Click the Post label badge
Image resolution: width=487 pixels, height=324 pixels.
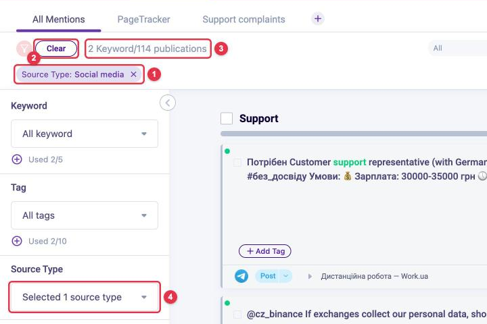click(268, 276)
